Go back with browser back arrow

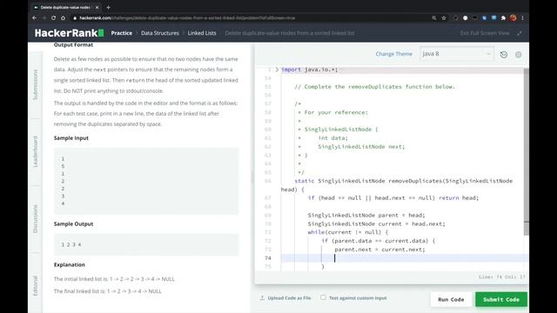click(x=35, y=17)
